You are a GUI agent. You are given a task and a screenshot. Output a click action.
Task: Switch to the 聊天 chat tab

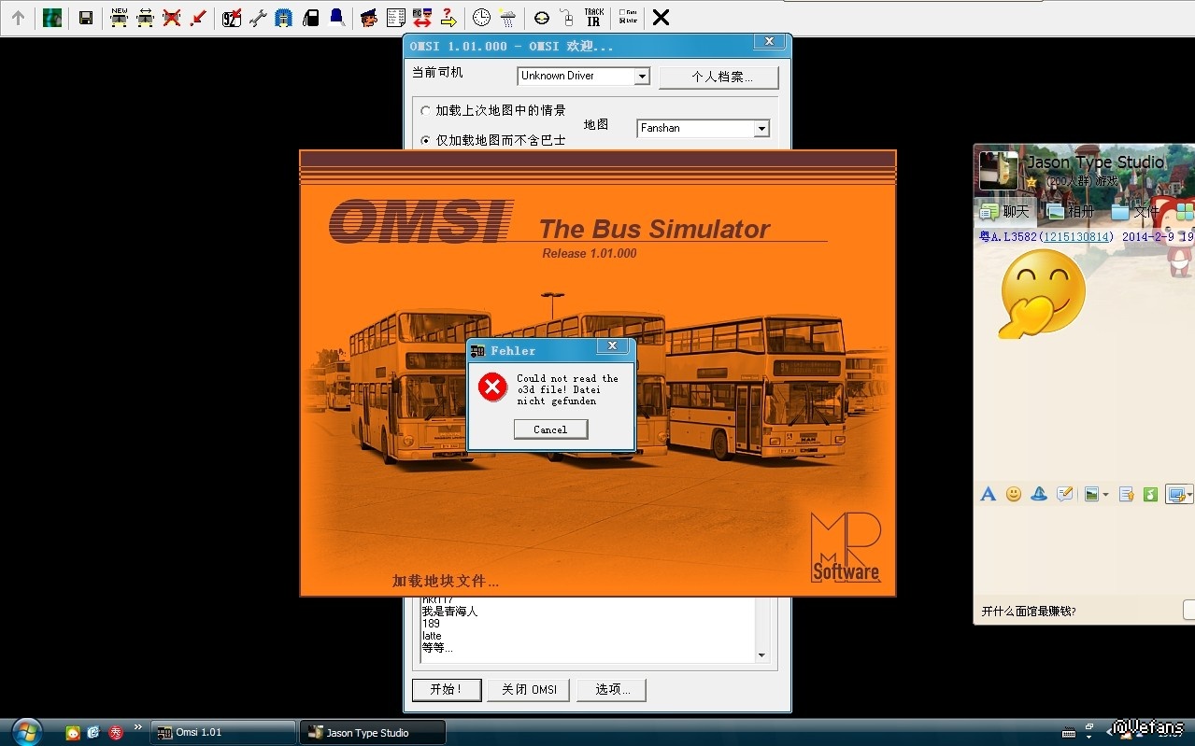tap(1004, 212)
